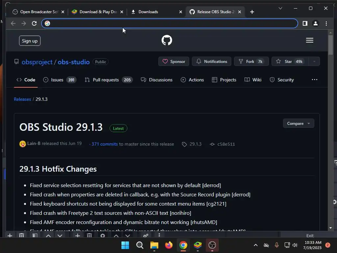Open the notification count badge

[x=328, y=245]
